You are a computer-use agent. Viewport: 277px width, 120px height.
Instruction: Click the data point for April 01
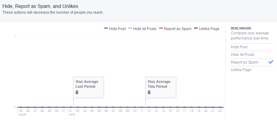pos(71,107)
